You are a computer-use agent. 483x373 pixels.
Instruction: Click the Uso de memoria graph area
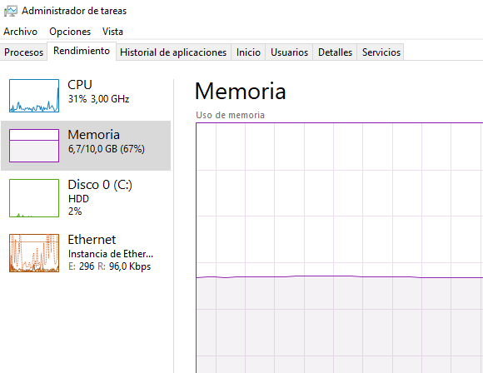[x=340, y=247]
